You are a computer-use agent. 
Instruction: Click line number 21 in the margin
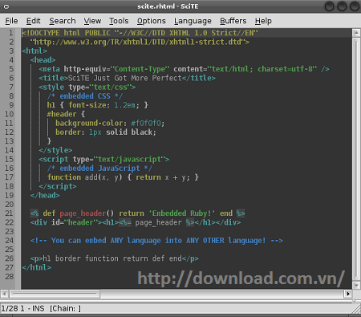[9, 213]
